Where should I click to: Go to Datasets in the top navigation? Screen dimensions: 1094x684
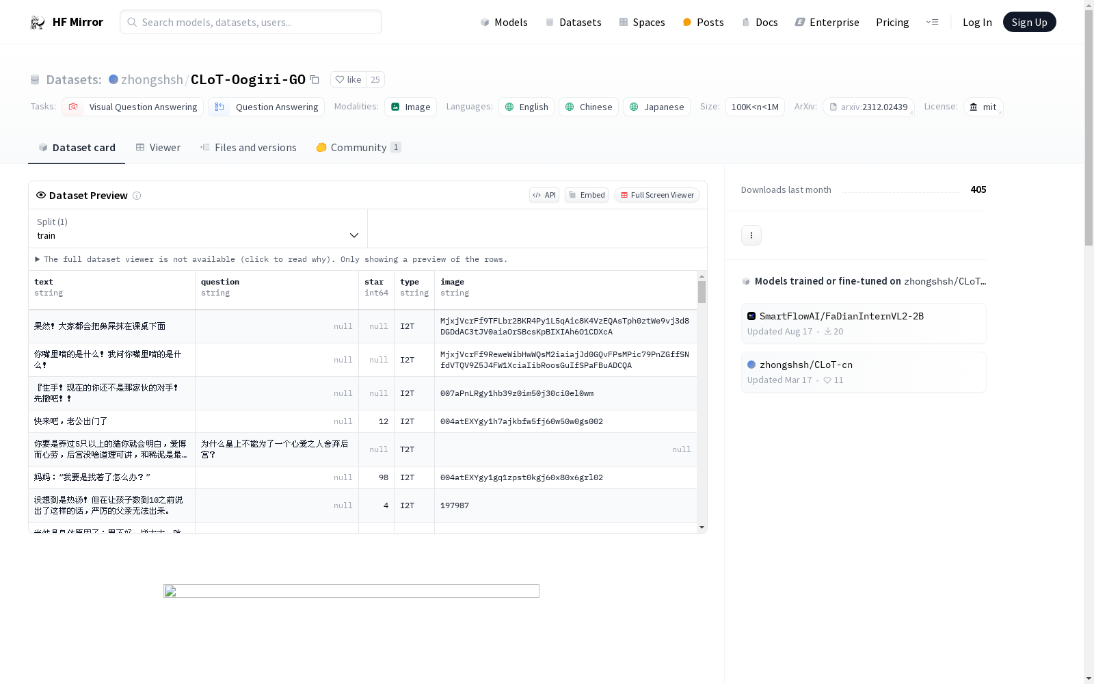(573, 22)
